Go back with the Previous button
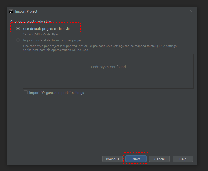This screenshot has height=171, width=208. [x=113, y=159]
